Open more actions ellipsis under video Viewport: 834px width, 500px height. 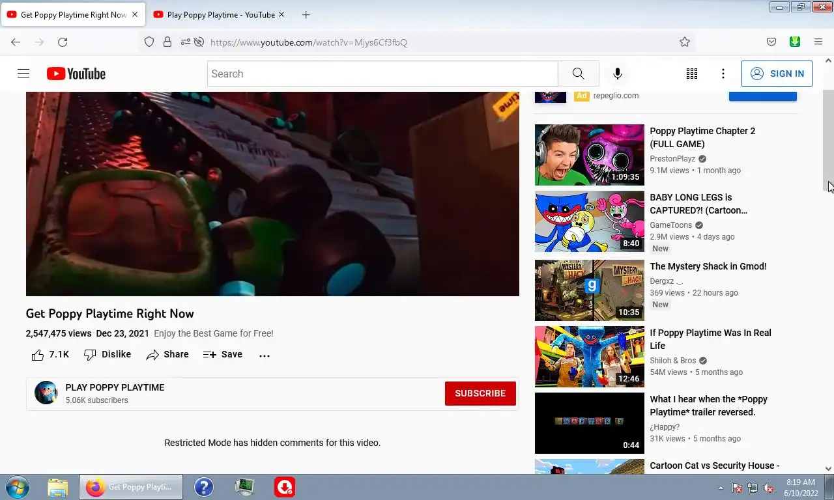[265, 355]
